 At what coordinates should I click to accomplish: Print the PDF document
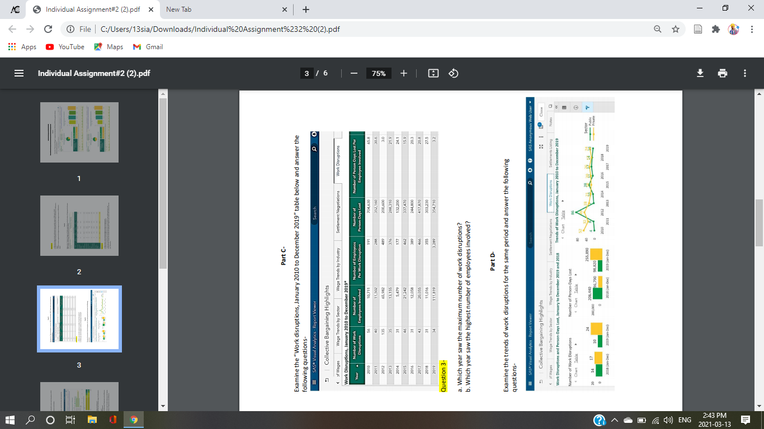723,73
